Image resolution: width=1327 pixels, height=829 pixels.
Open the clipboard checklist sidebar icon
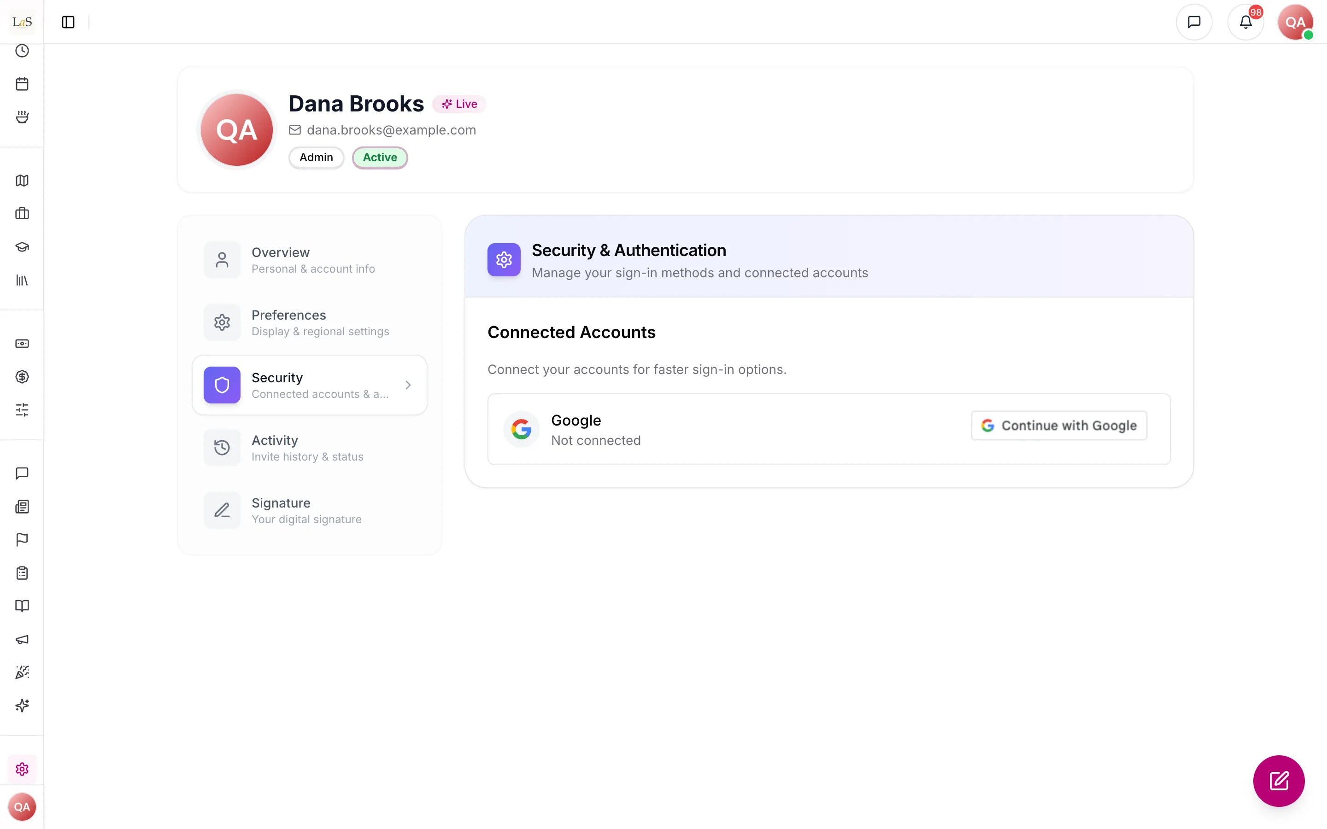pos(22,573)
